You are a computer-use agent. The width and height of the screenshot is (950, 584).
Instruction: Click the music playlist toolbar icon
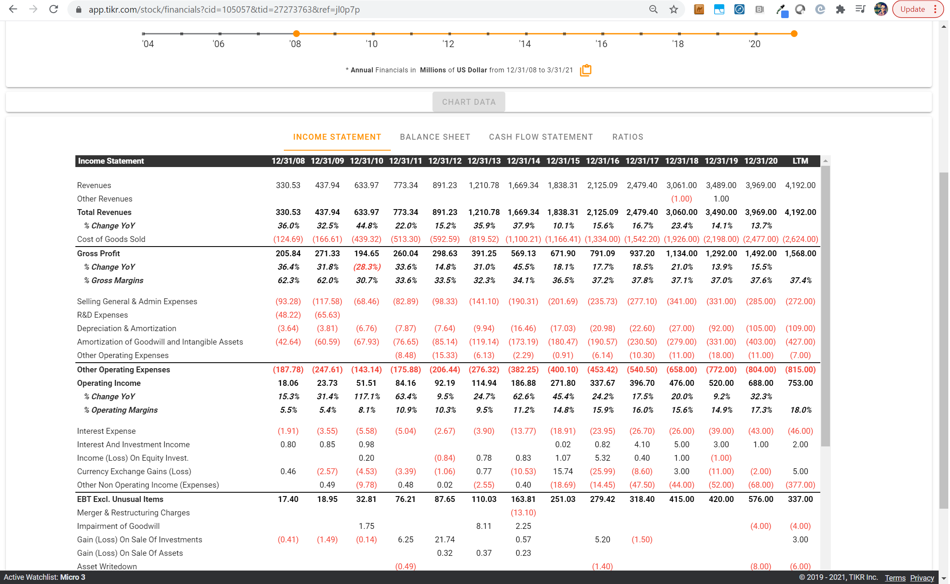860,9
